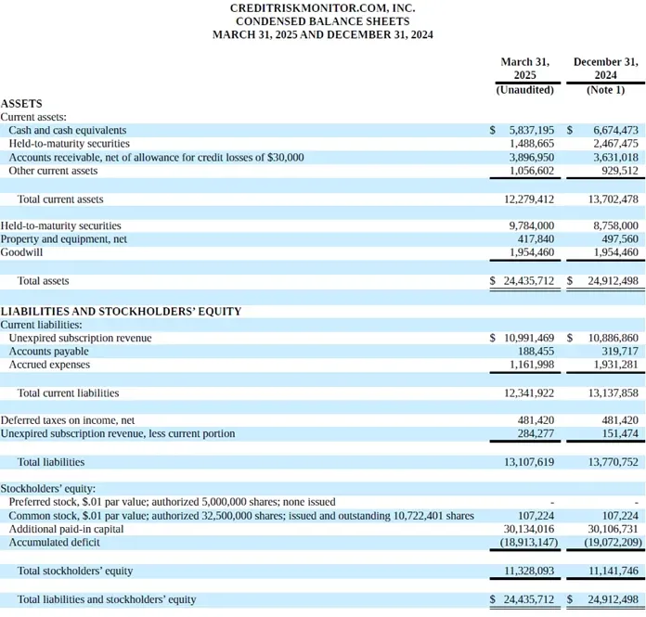Select the Unexpired subscription revenue value 10,991,469
Image resolution: width=646 pixels, height=617 pixels.
[529, 338]
